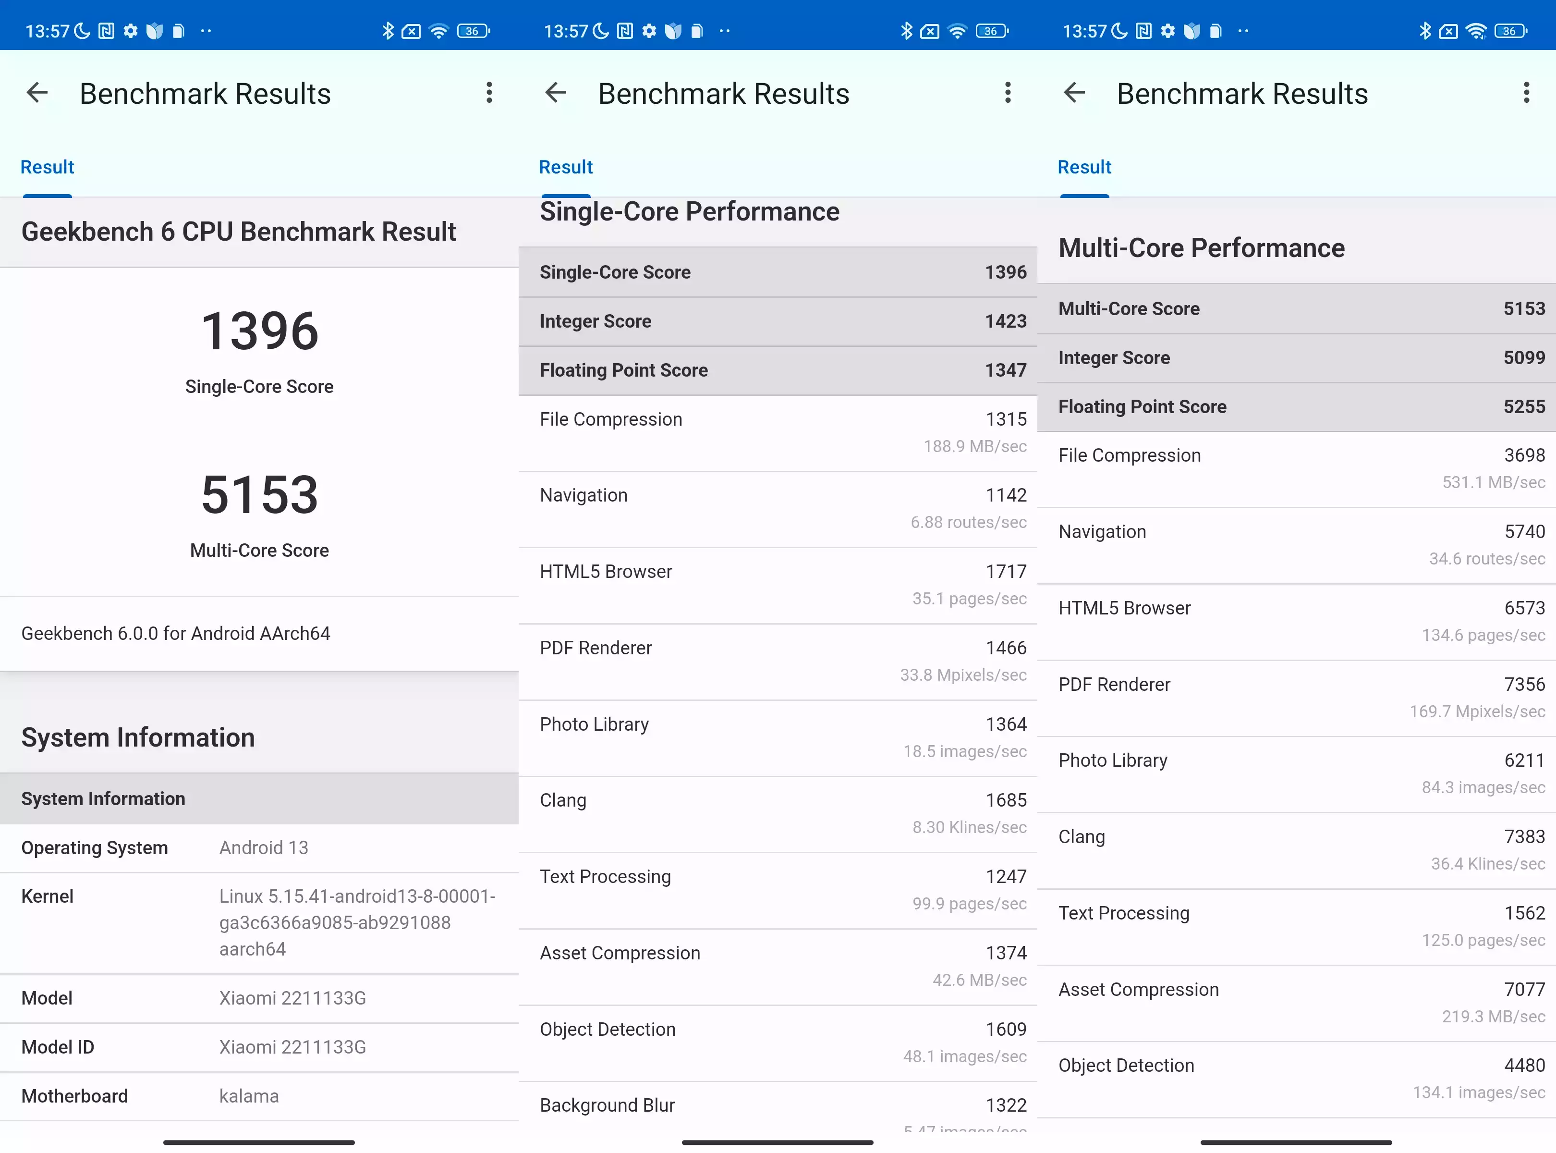Tap the Kernel Linux 5.15.41 row

point(259,923)
